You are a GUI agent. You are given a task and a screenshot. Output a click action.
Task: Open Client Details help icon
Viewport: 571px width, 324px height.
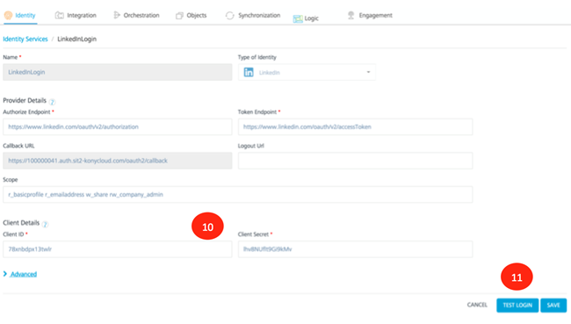[45, 224]
